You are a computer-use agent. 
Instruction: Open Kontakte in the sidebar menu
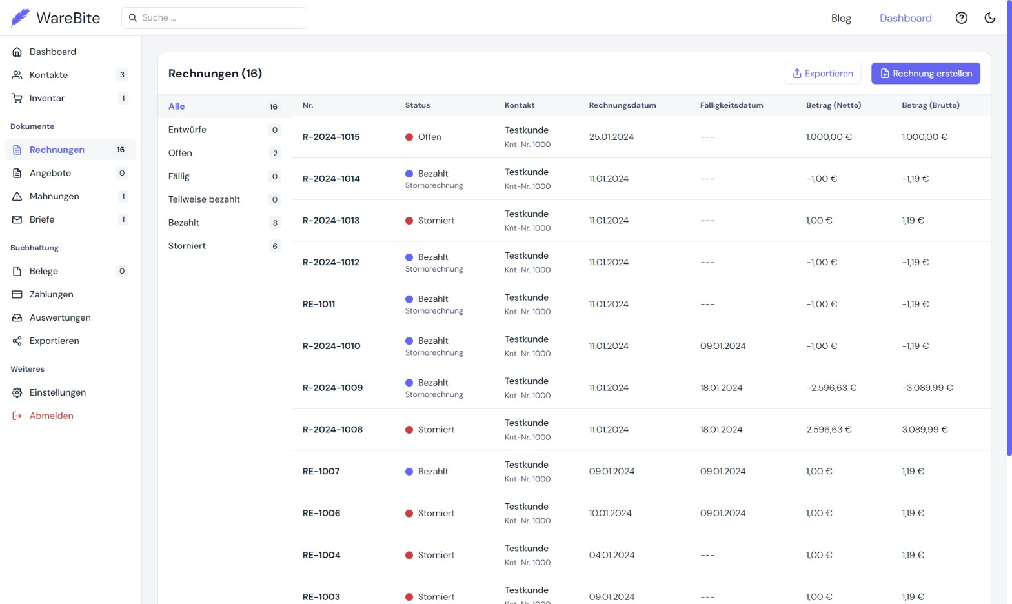tap(70, 75)
